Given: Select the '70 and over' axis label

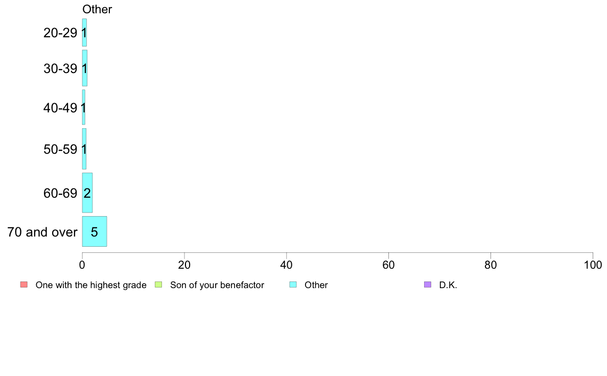Looking at the screenshot, I should click(x=42, y=232).
